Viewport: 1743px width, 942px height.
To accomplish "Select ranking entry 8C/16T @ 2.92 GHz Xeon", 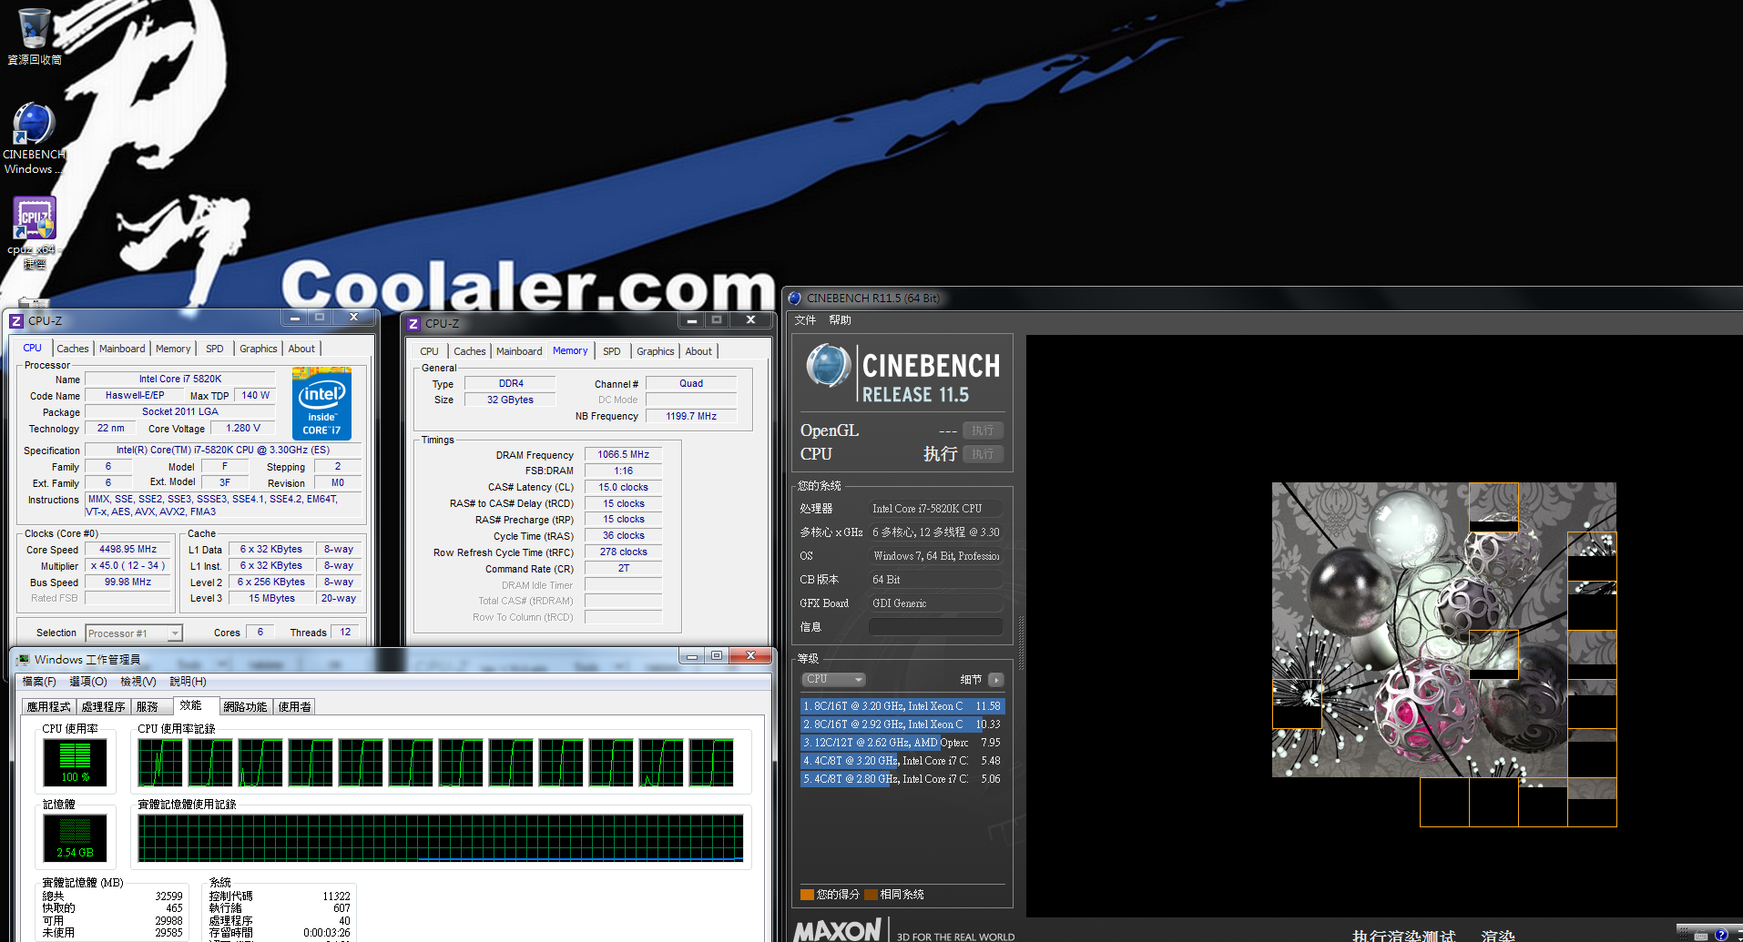I will 902,724.
